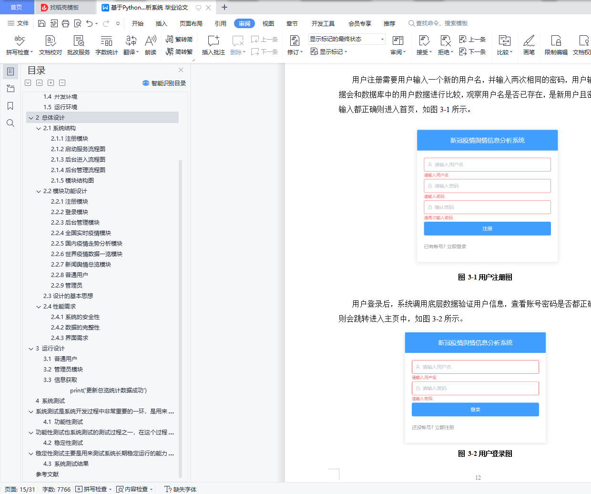Screen dimensions: 591x494
Task: Insert a comment (插入批注)
Action: (x=214, y=45)
